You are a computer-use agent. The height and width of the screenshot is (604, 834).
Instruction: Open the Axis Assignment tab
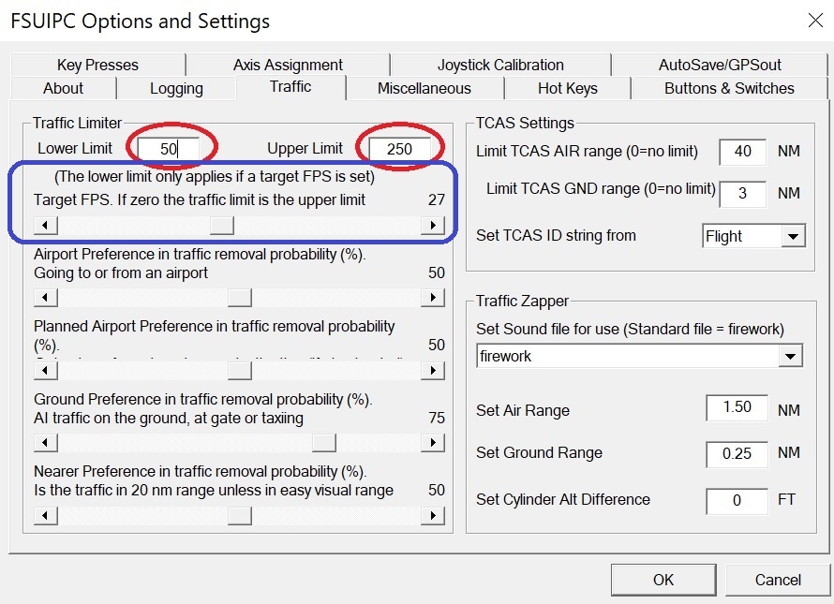[x=288, y=65]
